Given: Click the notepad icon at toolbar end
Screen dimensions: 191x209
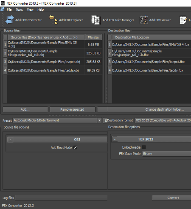Looking at the screenshot, I should (x=183, y=20).
